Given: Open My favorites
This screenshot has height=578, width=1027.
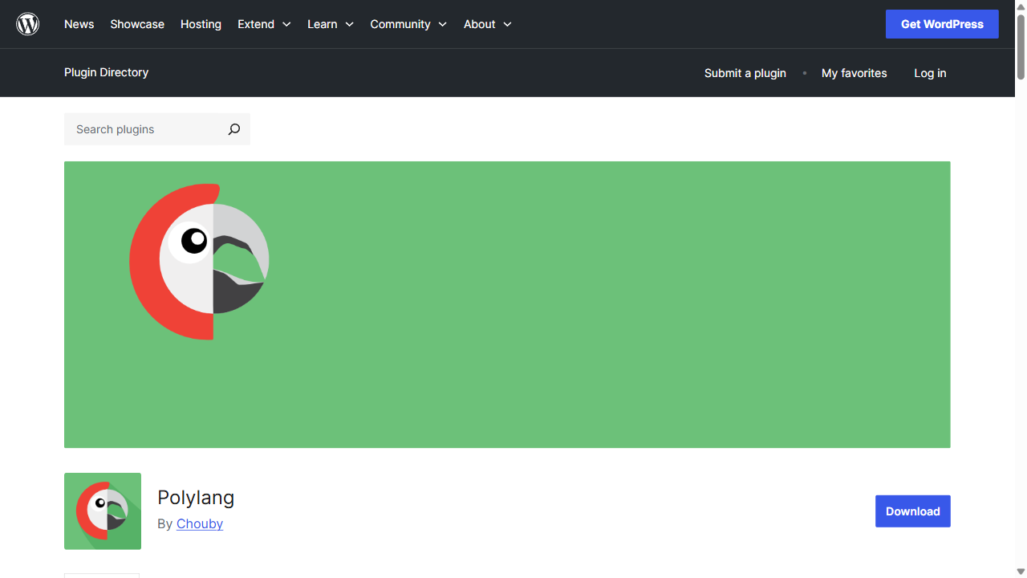Looking at the screenshot, I should (x=854, y=73).
